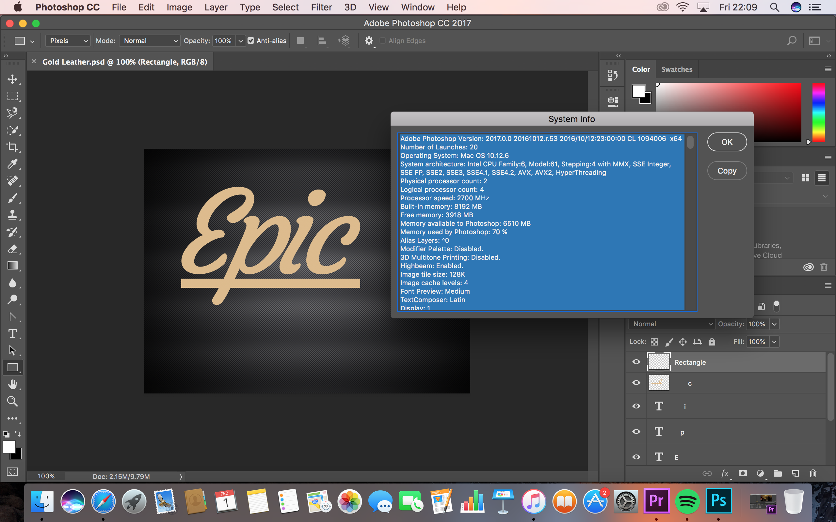The height and width of the screenshot is (522, 836).
Task: Select the Eyedropper tool
Action: 12,164
